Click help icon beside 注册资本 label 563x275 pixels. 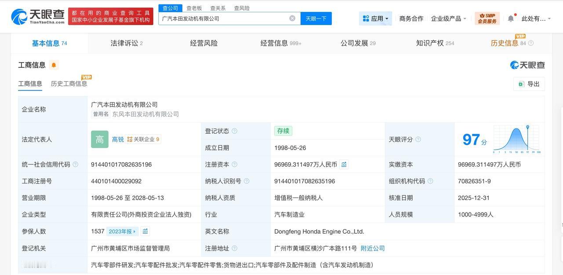pos(234,165)
